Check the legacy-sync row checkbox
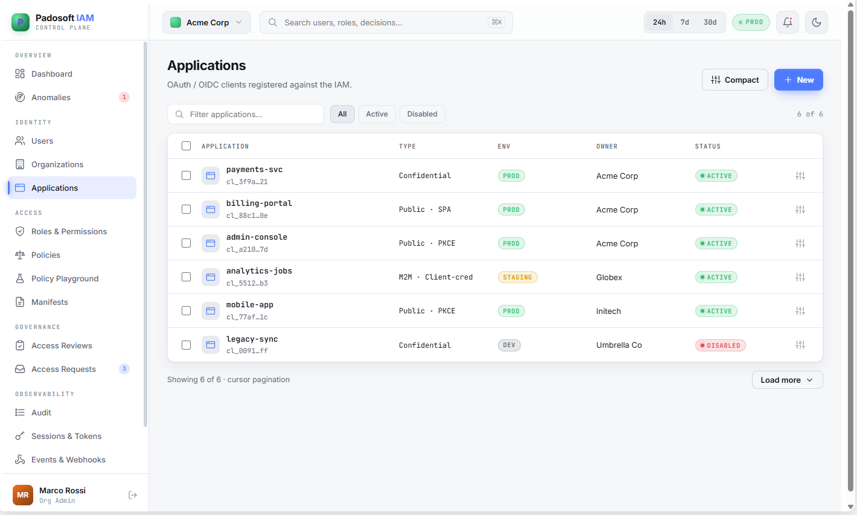This screenshot has width=857, height=515. (x=186, y=345)
